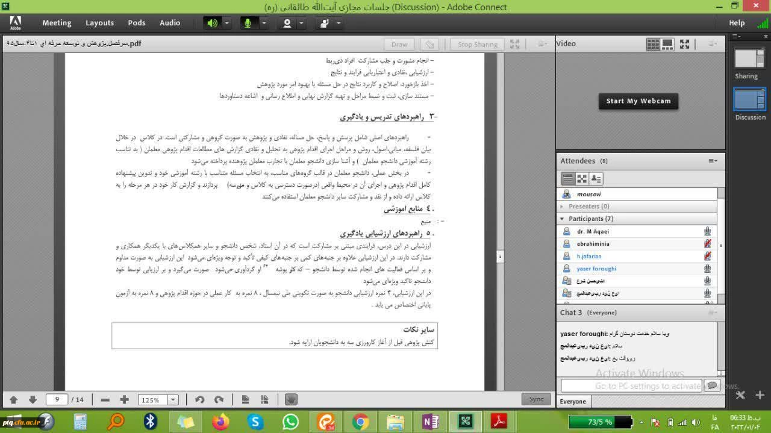The image size is (771, 433).
Task: Rotate document clockwise
Action: [219, 400]
